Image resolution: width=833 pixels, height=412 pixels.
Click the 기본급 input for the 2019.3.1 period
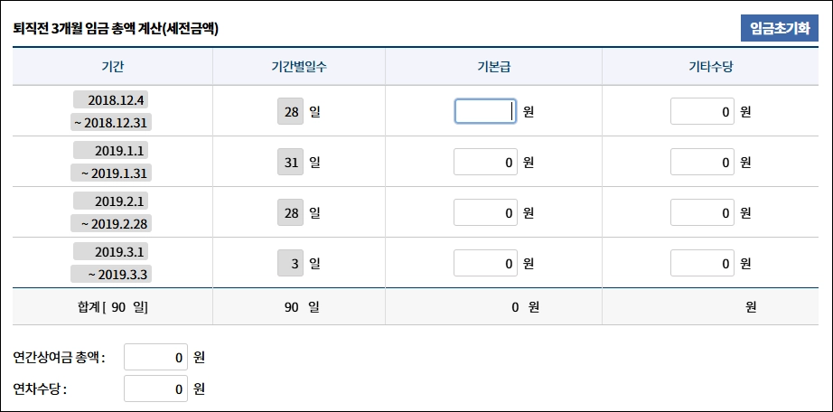point(485,264)
